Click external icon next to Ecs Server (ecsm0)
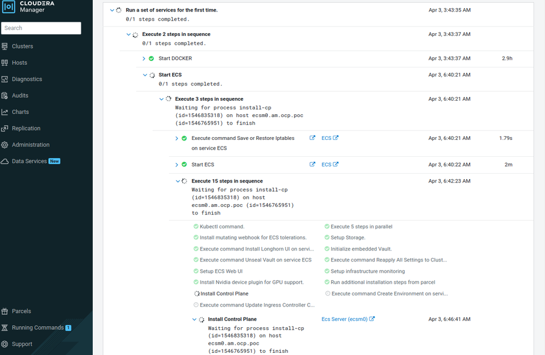Viewport: 545px width, 355px height. (x=372, y=319)
